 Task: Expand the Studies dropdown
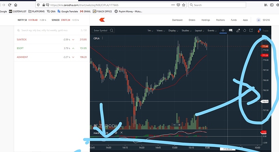click(x=186, y=31)
